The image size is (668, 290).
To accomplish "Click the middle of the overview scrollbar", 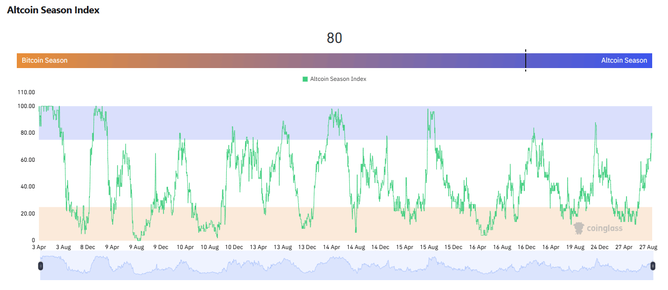I will (x=347, y=266).
